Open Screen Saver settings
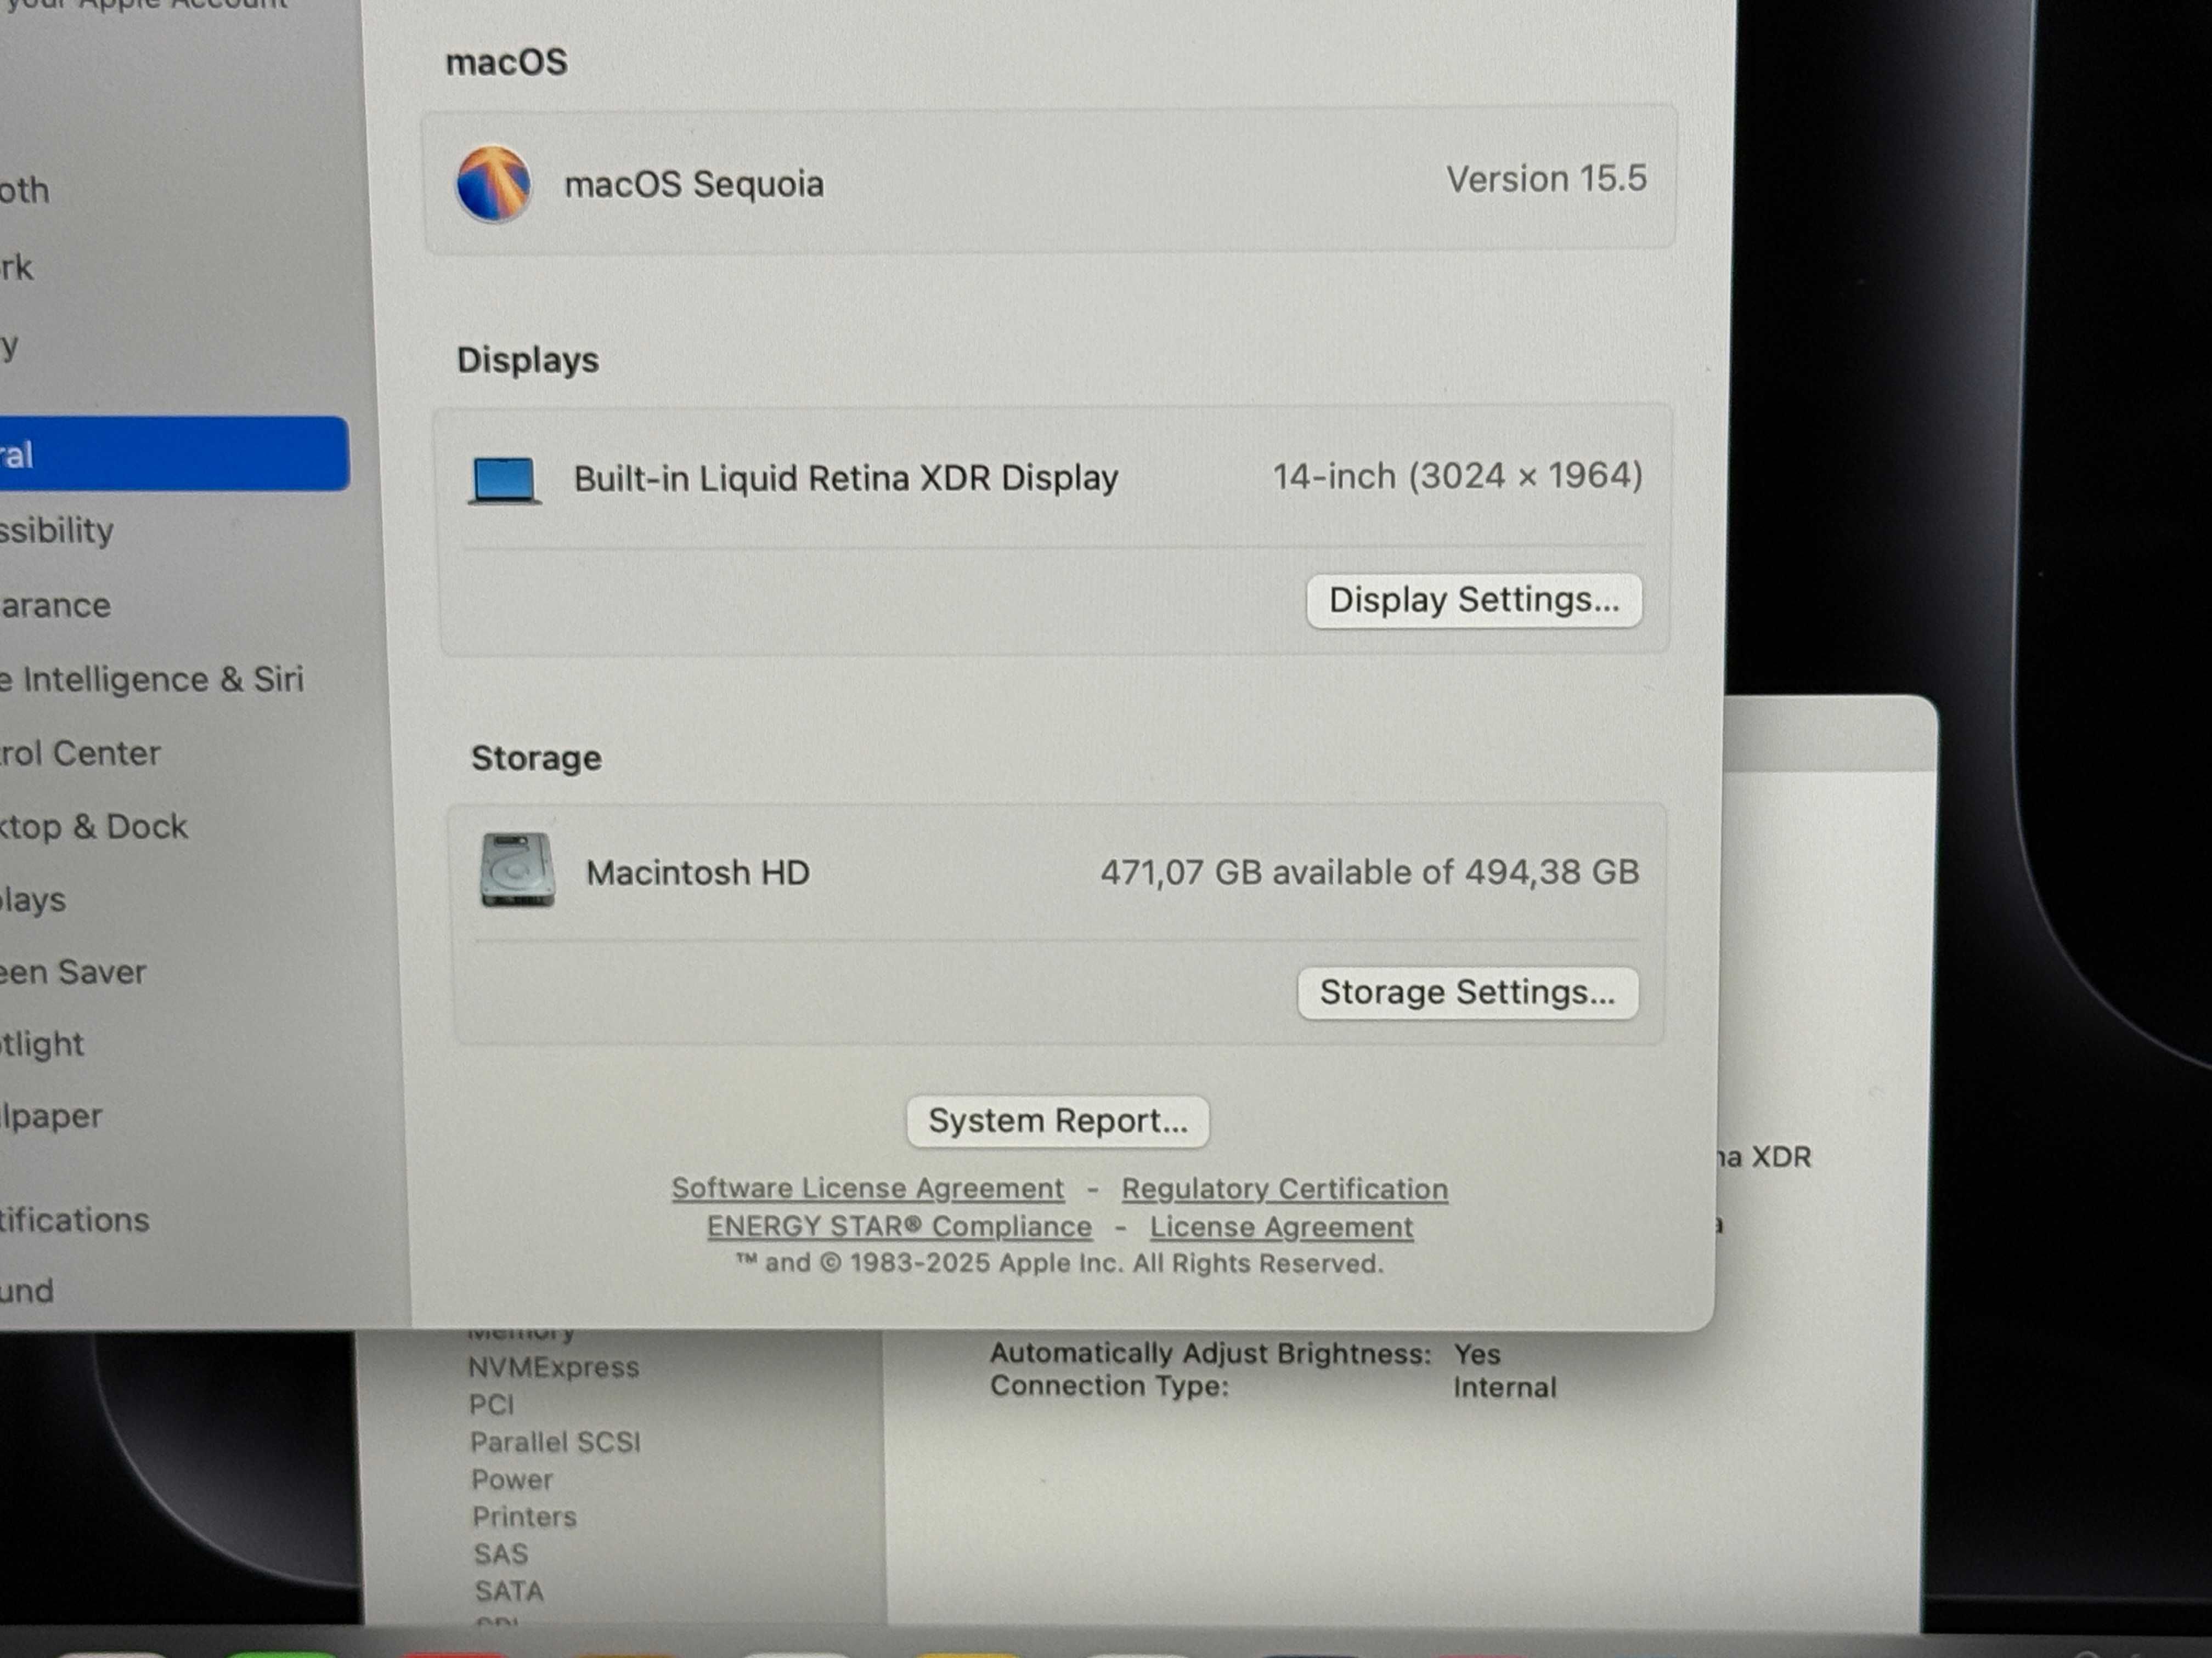 coord(73,972)
